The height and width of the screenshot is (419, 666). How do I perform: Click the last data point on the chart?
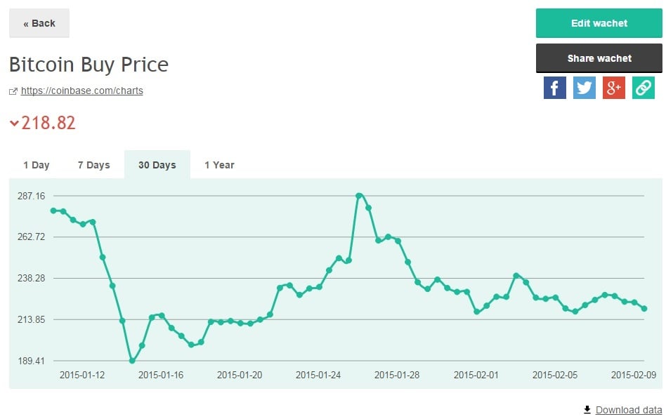point(644,309)
